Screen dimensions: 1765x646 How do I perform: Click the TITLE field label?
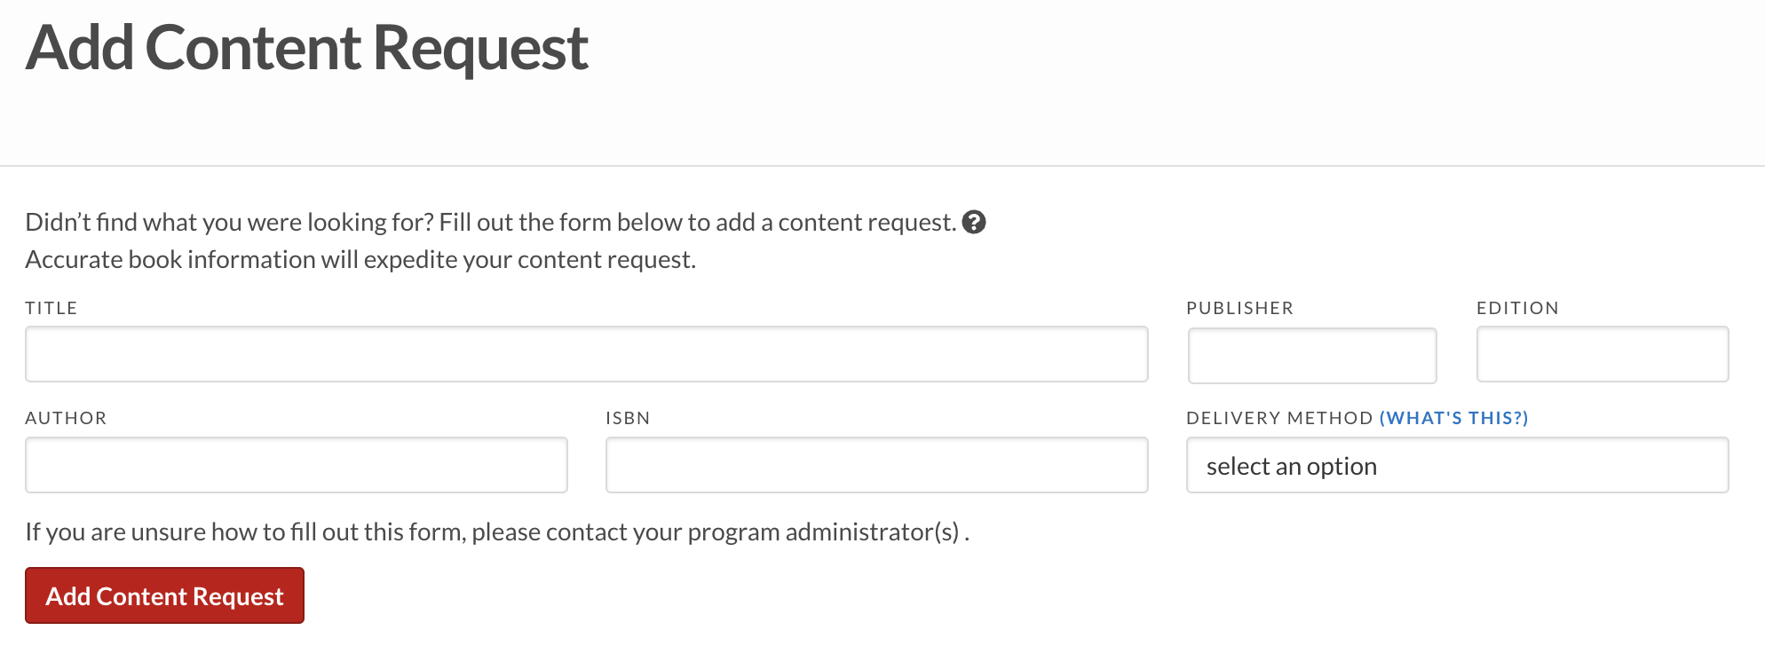coord(51,308)
